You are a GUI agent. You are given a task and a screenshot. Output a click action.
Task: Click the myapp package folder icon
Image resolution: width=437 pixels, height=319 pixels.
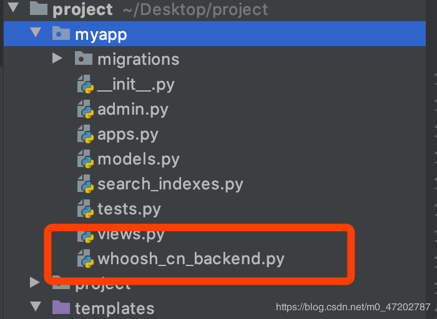(61, 34)
